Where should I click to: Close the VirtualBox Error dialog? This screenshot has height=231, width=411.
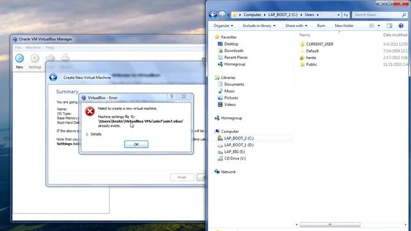pyautogui.click(x=184, y=97)
